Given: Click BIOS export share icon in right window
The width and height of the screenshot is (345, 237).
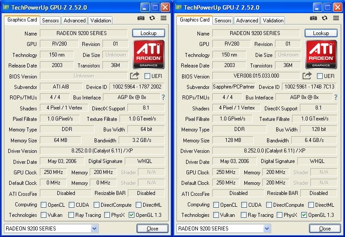Looking at the screenshot, I should tap(307, 76).
